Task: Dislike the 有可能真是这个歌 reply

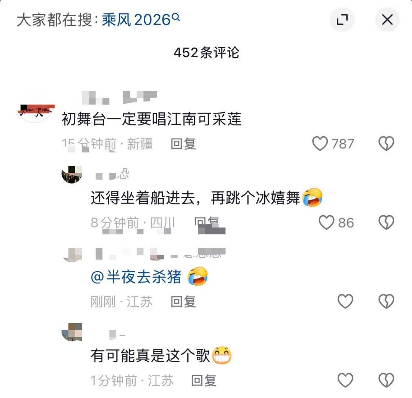Action: click(x=386, y=380)
